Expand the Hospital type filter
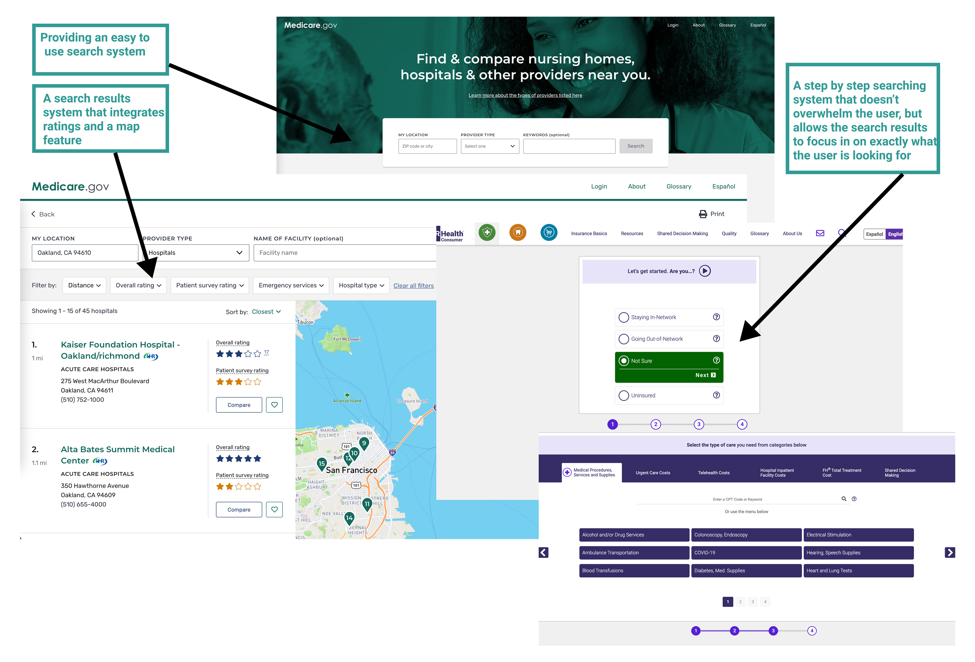The height and width of the screenshot is (662, 975). (x=361, y=285)
